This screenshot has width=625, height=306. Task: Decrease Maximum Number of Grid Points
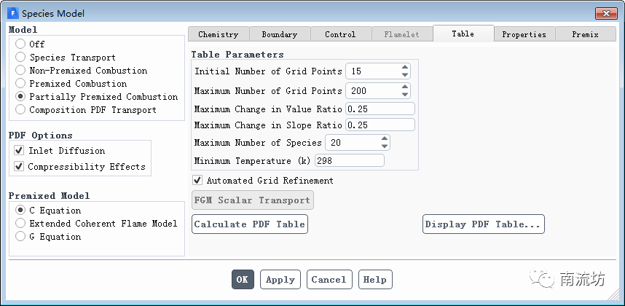[405, 95]
